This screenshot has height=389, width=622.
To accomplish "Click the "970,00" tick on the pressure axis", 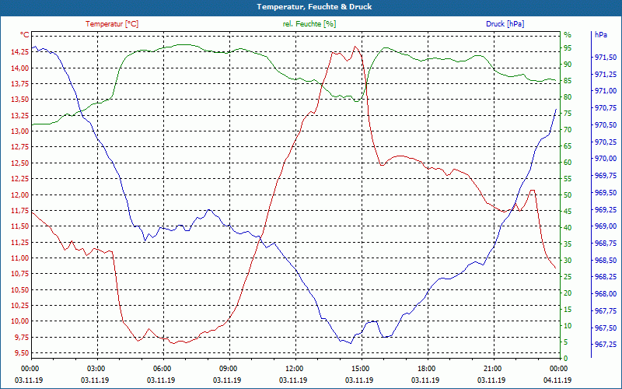I will pos(606,159).
